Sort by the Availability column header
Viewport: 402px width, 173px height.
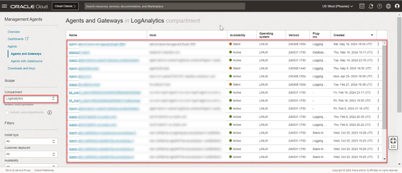coord(238,35)
